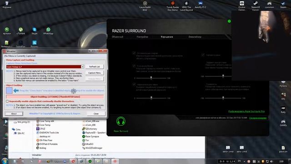Screen dimensions: 291x164
Task: Select dxdiag in the Explorer file list
Action: pos(41,148)
